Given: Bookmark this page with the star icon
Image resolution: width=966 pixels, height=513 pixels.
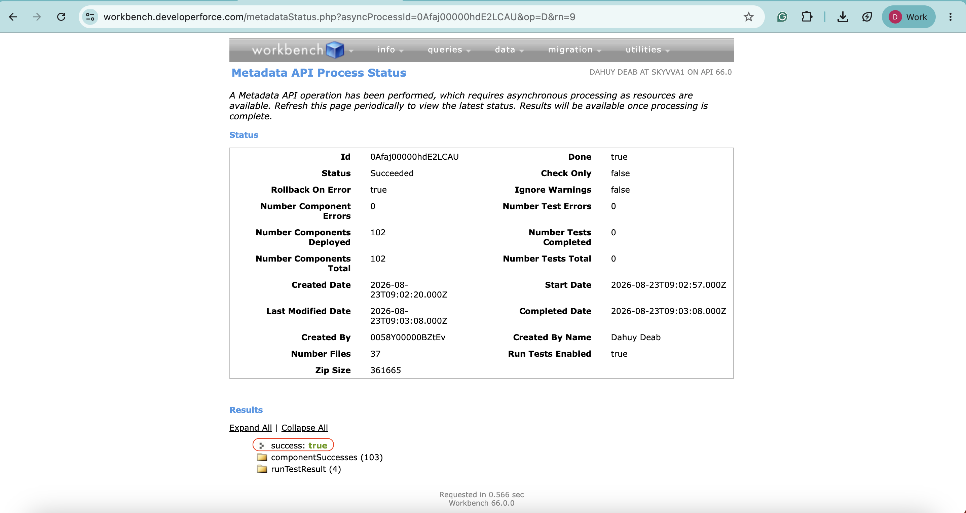Looking at the screenshot, I should click(x=748, y=17).
